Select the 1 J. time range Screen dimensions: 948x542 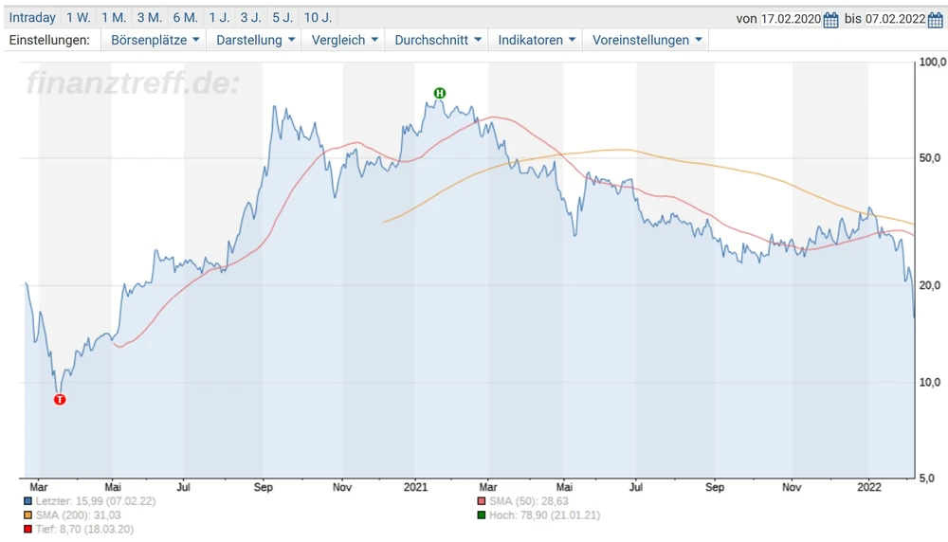click(219, 18)
